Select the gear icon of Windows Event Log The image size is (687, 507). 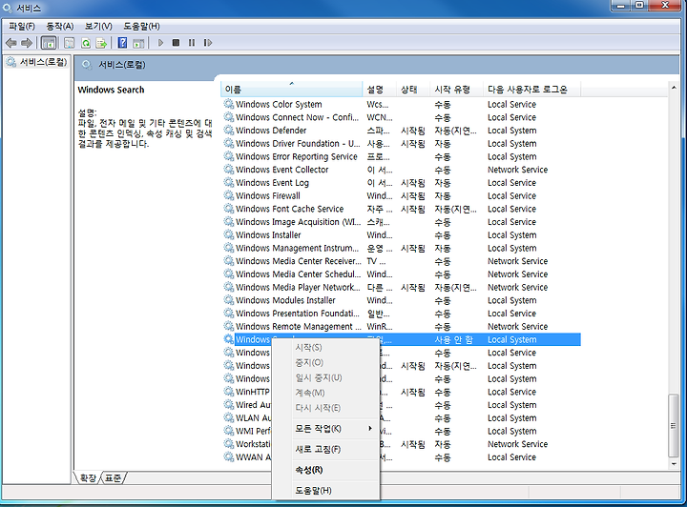pyautogui.click(x=229, y=182)
